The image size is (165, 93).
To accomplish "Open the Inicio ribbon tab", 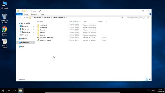I will (26, 14).
